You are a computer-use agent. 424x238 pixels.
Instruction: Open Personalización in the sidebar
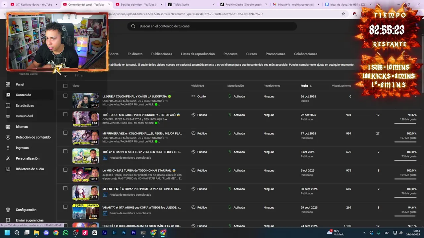pyautogui.click(x=27, y=158)
